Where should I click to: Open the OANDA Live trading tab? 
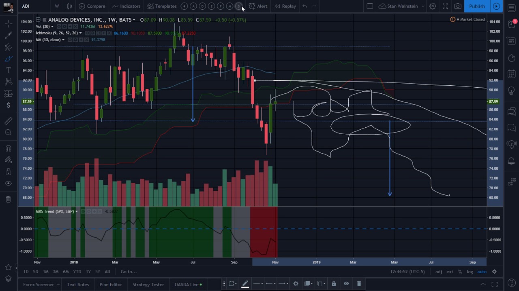tap(188, 285)
